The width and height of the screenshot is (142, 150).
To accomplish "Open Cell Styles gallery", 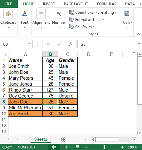I will coord(82,27).
